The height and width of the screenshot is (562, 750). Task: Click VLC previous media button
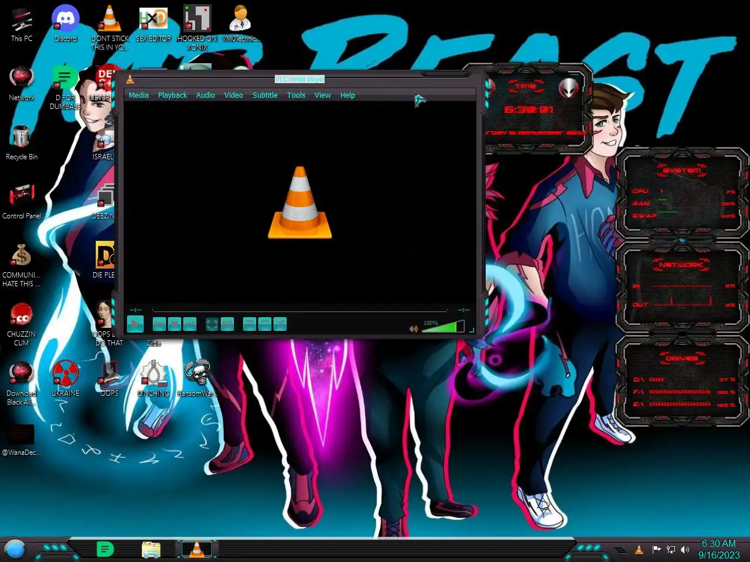pos(159,324)
